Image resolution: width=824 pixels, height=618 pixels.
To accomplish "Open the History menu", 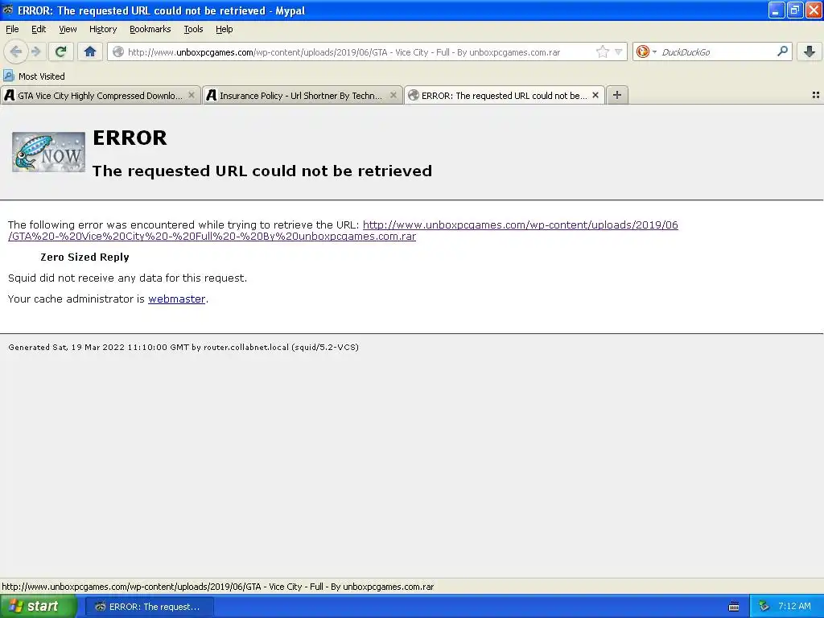I will [x=103, y=29].
